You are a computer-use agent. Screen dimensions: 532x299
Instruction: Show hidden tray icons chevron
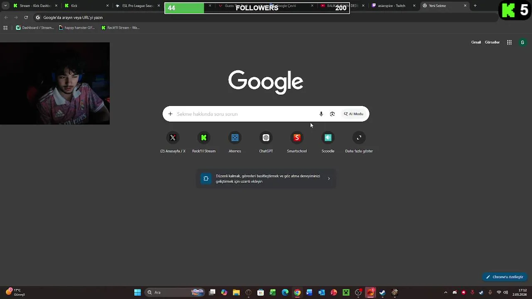click(x=446, y=292)
